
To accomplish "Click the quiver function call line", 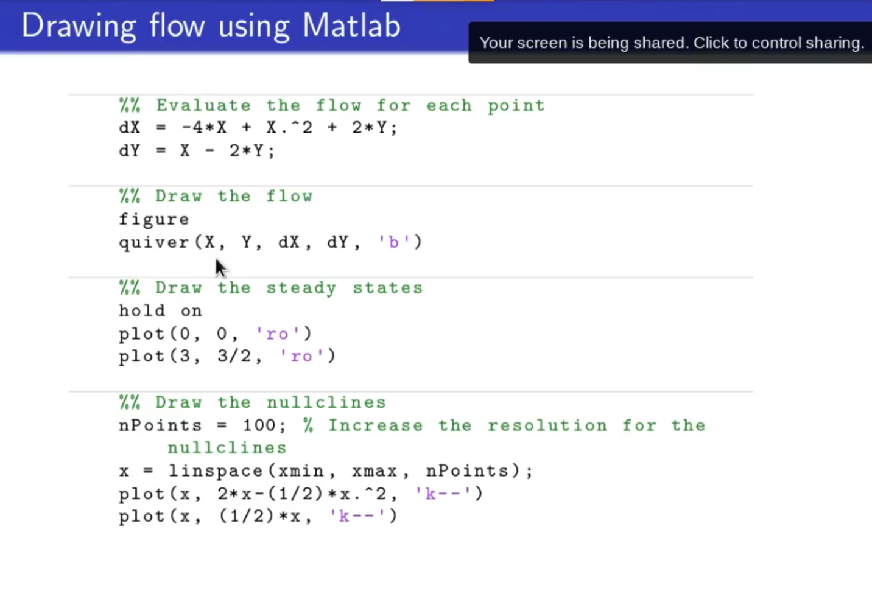I will click(x=270, y=242).
